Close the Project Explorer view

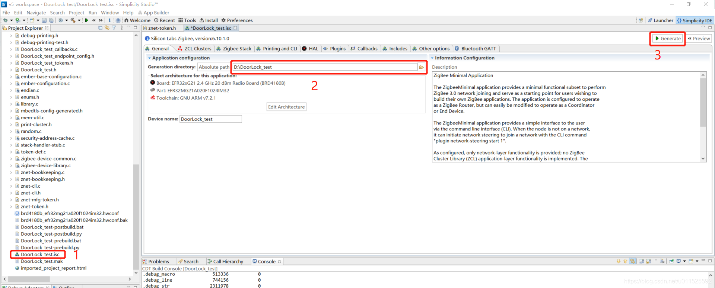(x=47, y=28)
